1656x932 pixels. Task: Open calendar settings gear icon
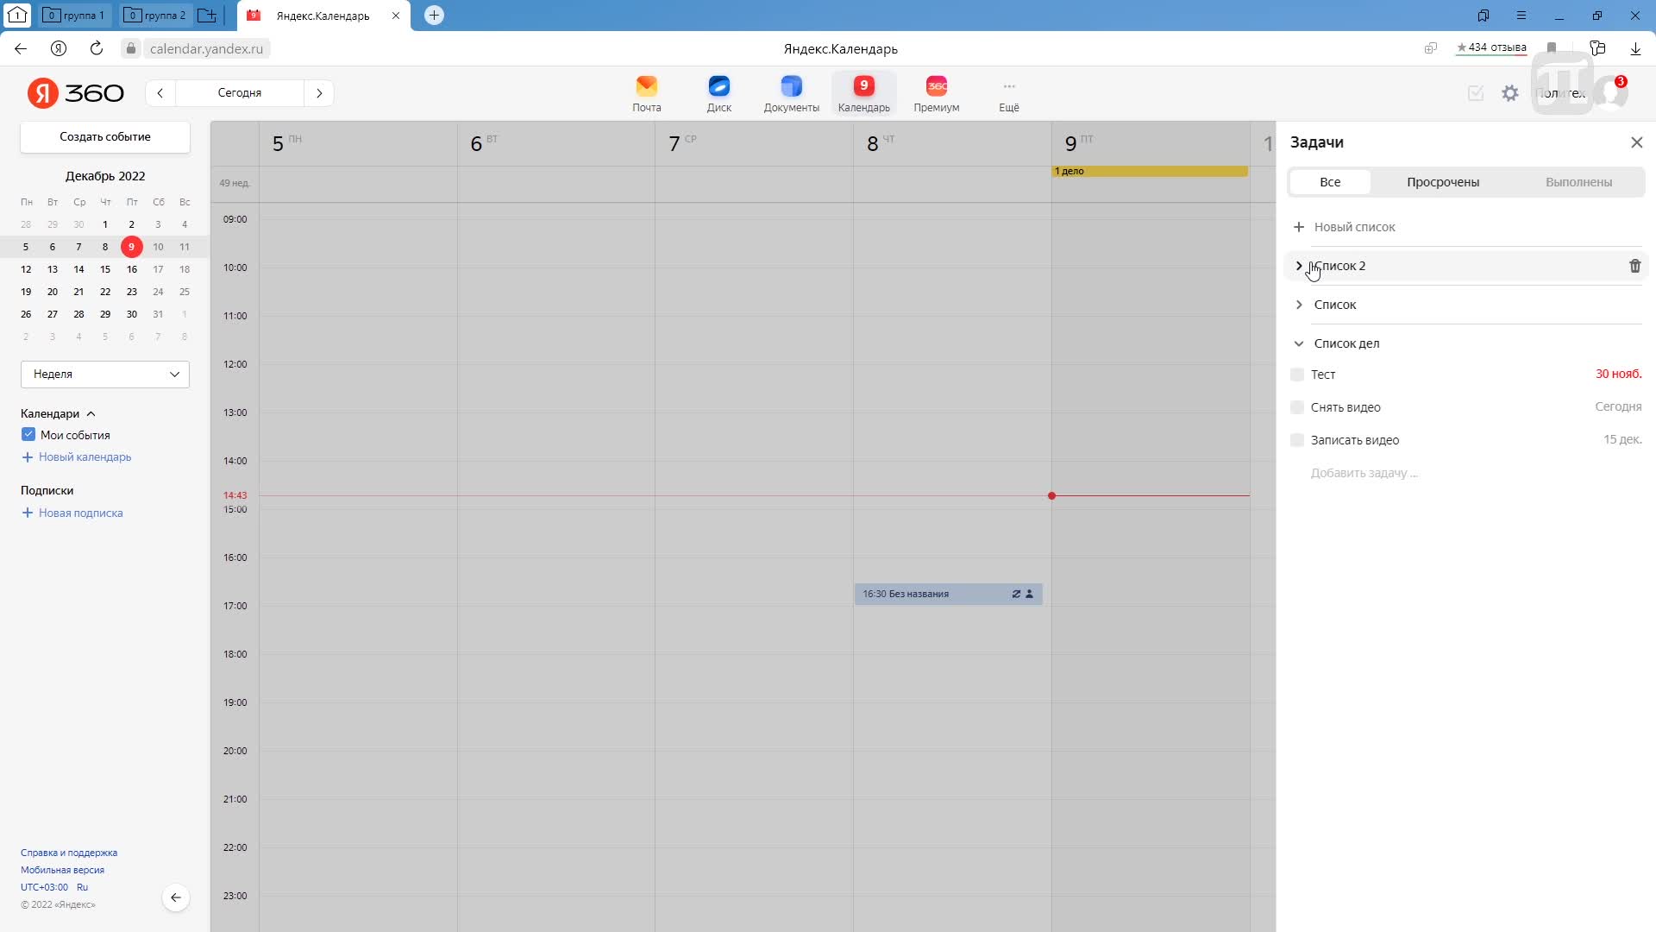(x=1509, y=93)
